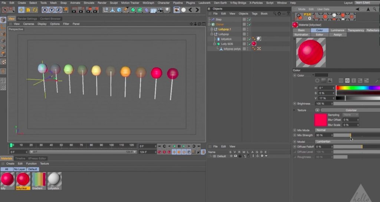Click the Default layer filter button
Screen dimensions: 380x202
coord(33,169)
